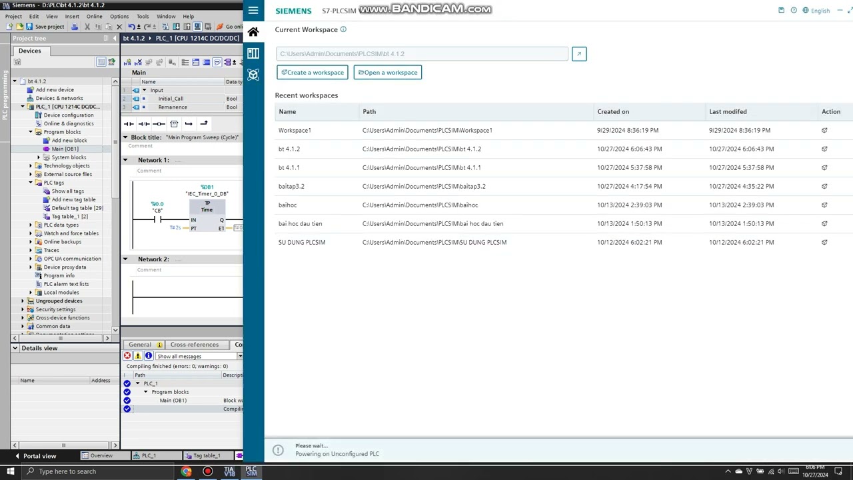Collapse Network 1 in the editor
The width and height of the screenshot is (853, 480).
(x=125, y=160)
